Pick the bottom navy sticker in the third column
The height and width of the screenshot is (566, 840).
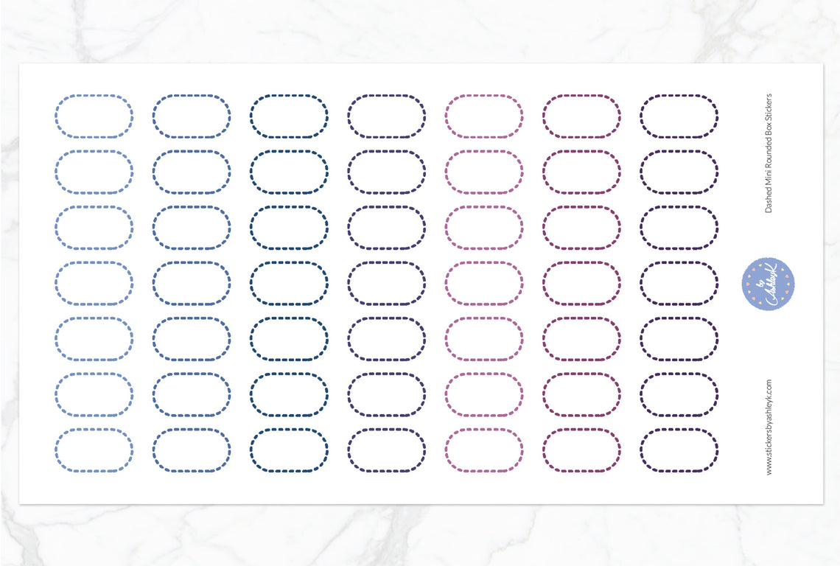click(289, 450)
